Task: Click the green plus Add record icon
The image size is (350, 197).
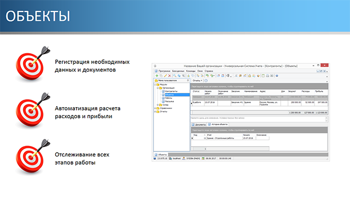Action: click(x=157, y=76)
